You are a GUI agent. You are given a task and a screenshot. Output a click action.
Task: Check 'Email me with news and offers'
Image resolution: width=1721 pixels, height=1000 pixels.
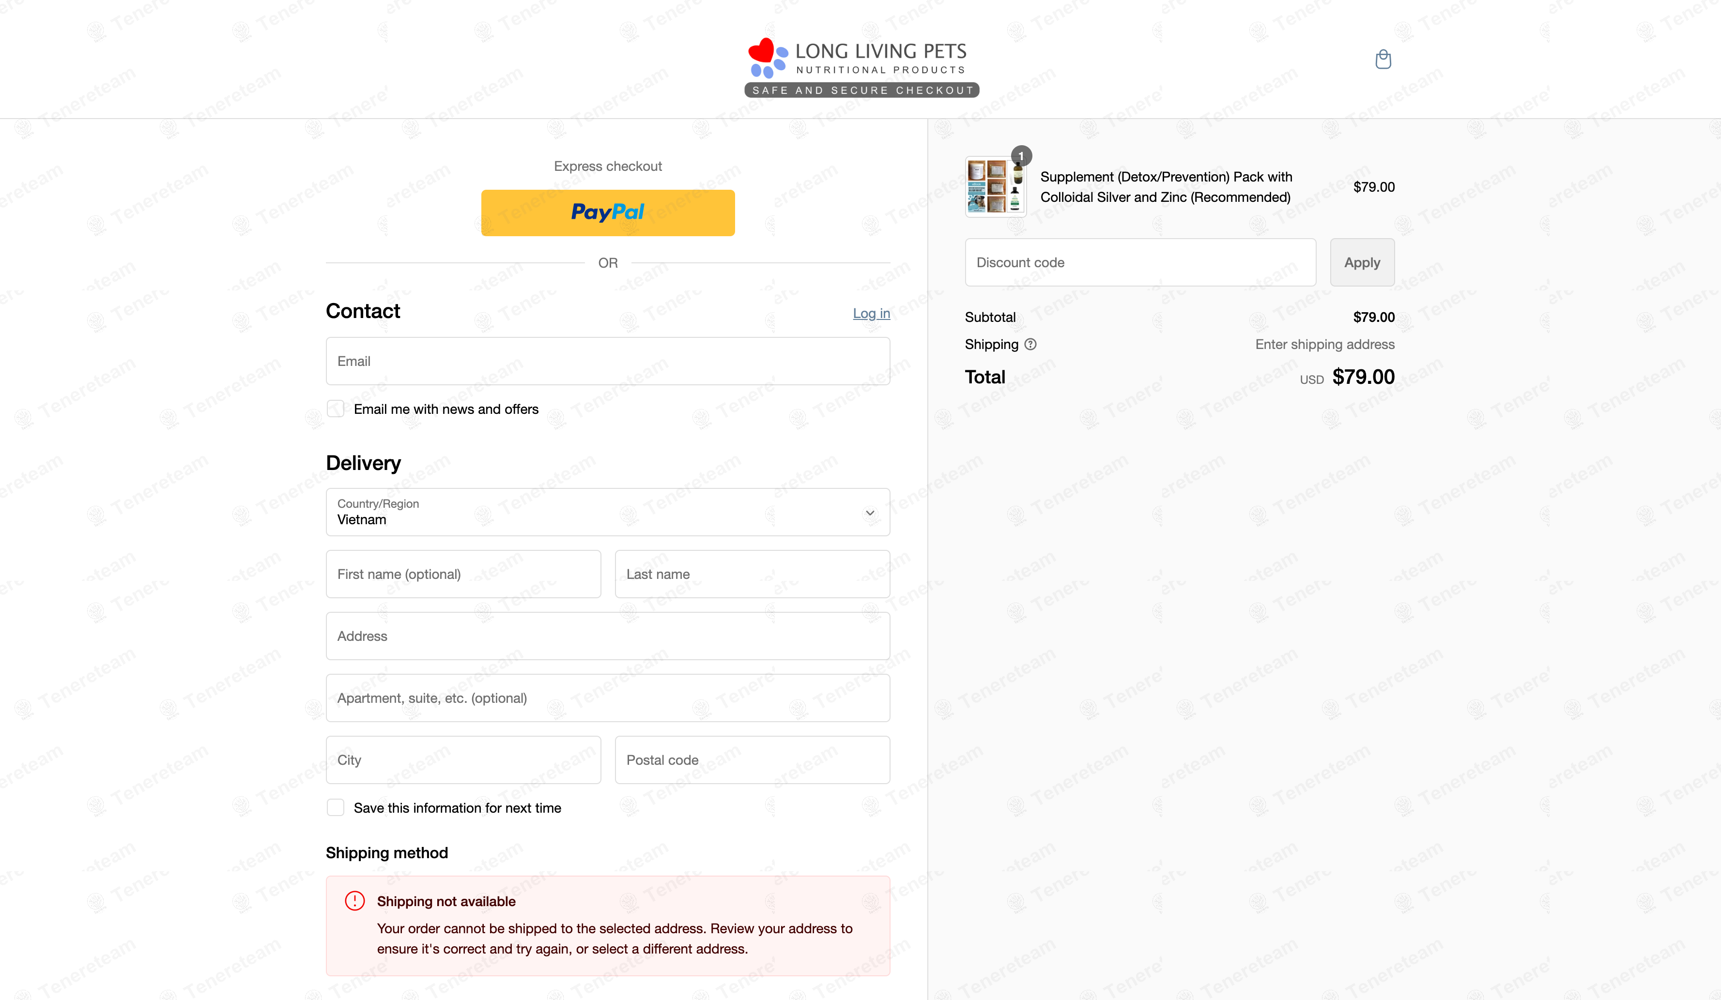click(x=335, y=409)
